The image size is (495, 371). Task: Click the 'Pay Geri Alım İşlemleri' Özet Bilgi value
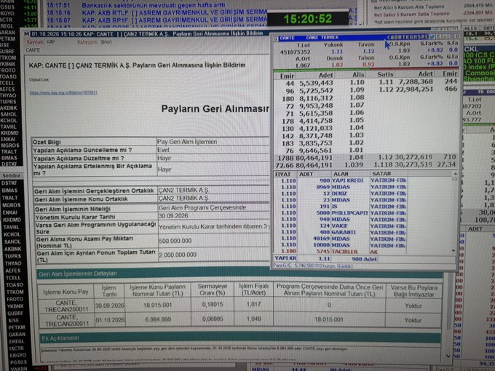coord(187,142)
